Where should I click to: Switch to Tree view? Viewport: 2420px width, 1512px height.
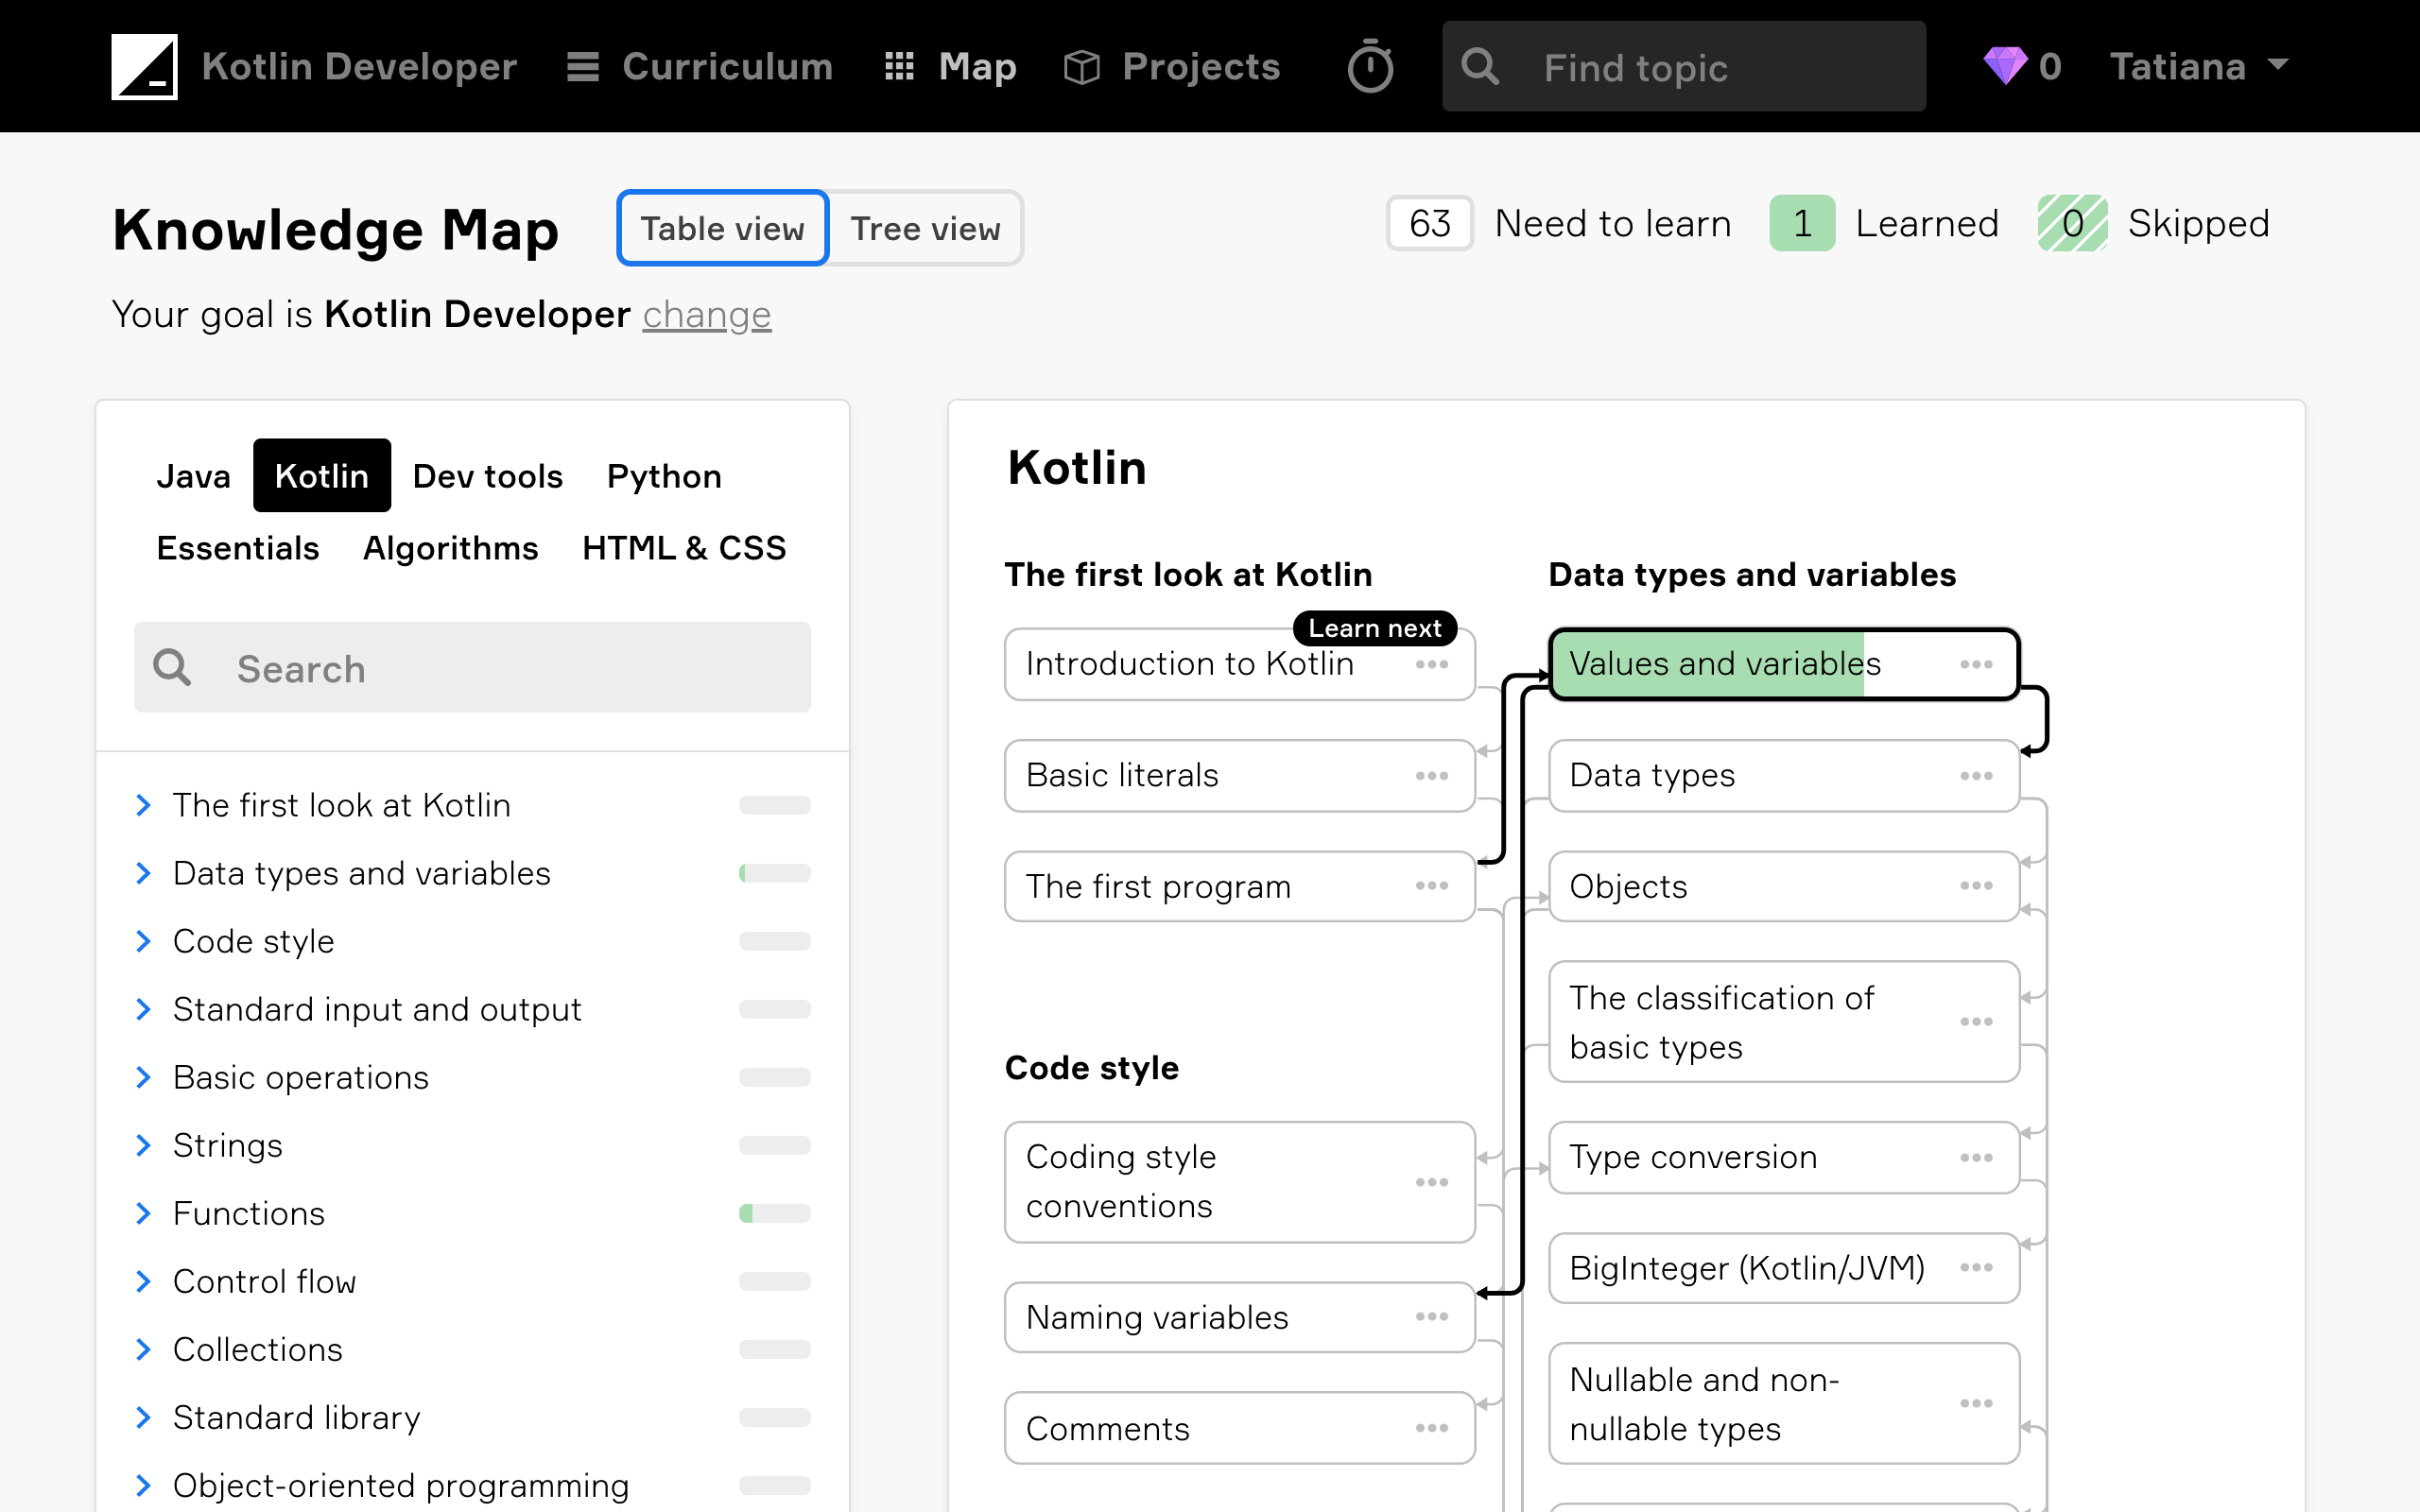(925, 228)
